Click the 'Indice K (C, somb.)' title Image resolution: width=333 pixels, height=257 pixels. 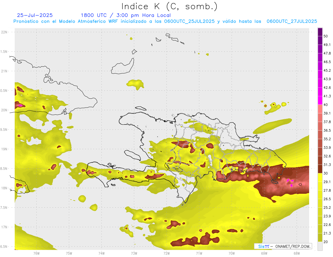(x=169, y=6)
